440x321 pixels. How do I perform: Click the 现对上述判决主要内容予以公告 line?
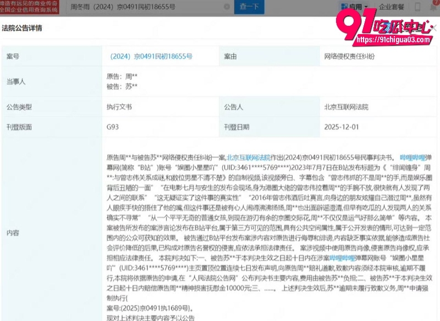pyautogui.click(x=150, y=318)
